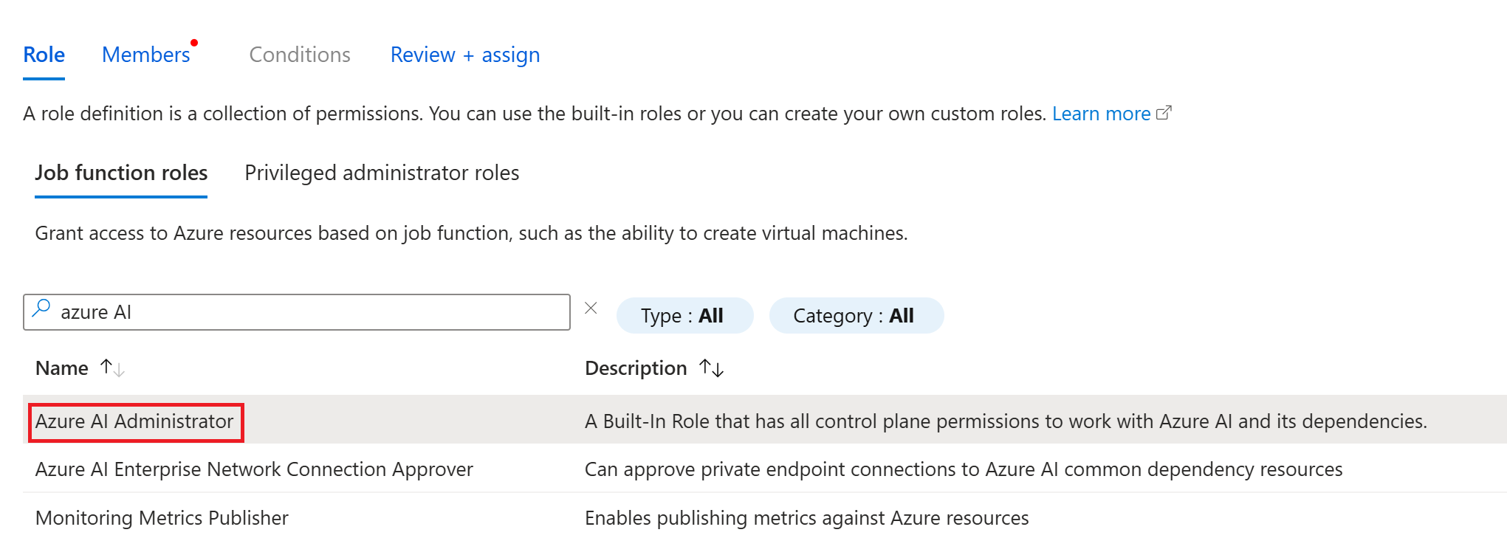Click the Name column header
Viewport: 1507px width, 538px height.
click(x=62, y=368)
